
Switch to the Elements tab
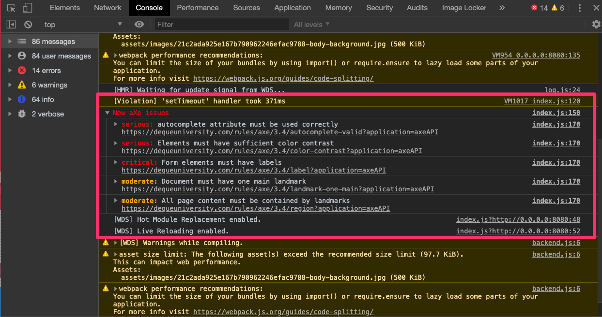tap(65, 8)
